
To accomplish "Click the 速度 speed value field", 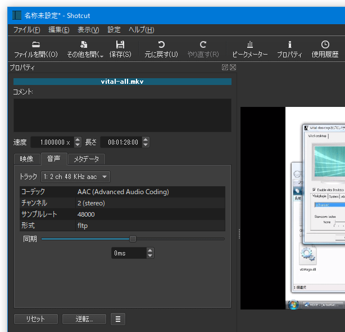I will [52, 142].
